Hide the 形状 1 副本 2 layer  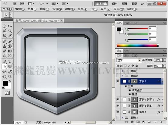[x=118, y=99]
